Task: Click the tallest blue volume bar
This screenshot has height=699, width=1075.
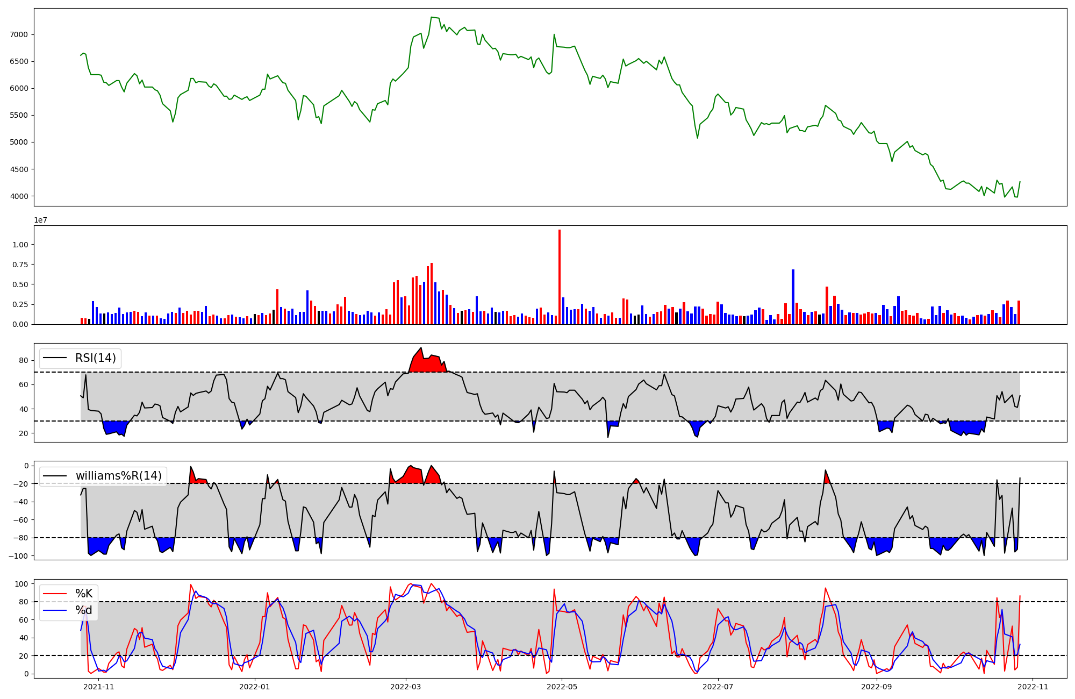Action: (x=793, y=296)
